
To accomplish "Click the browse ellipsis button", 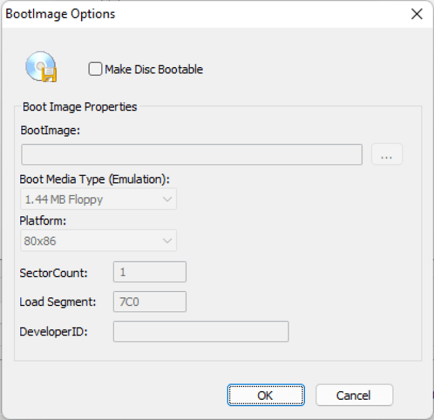I will point(387,154).
